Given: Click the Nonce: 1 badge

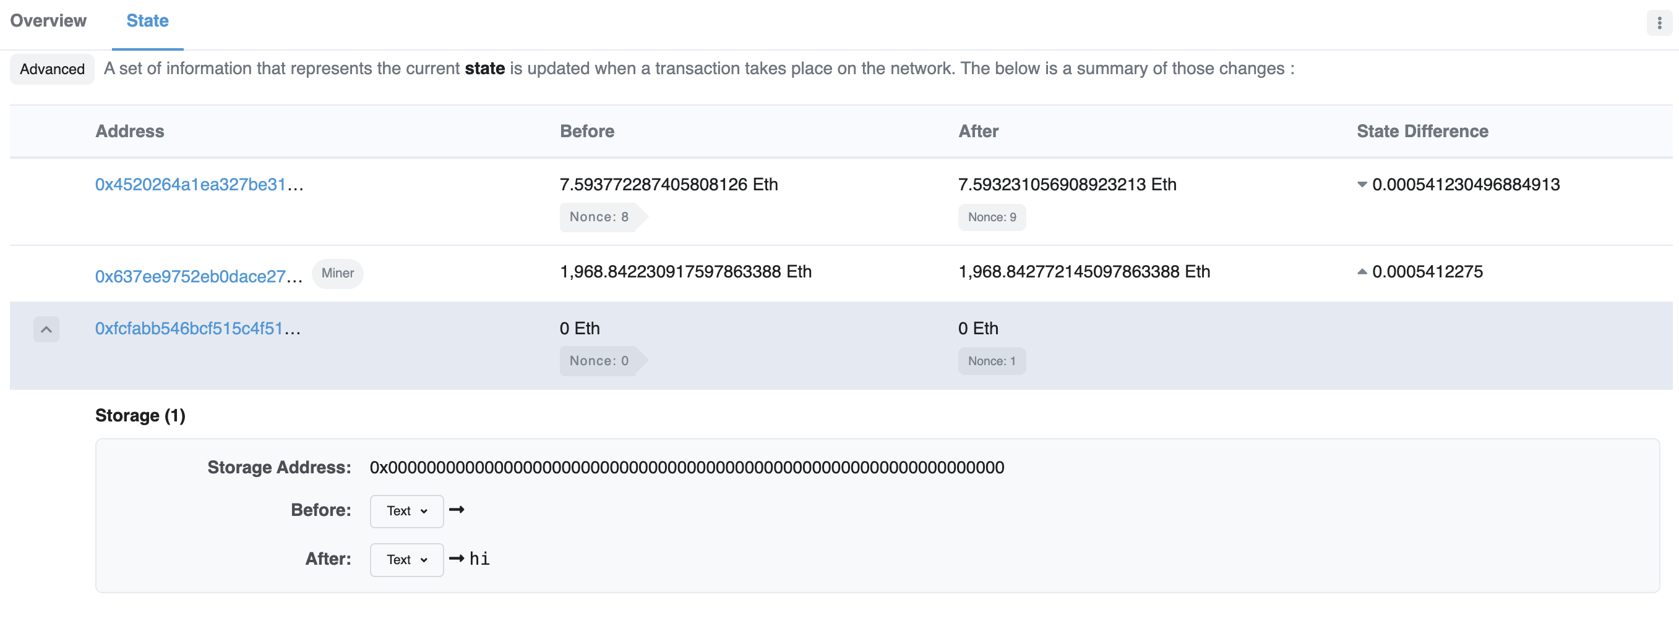Looking at the screenshot, I should pyautogui.click(x=991, y=361).
